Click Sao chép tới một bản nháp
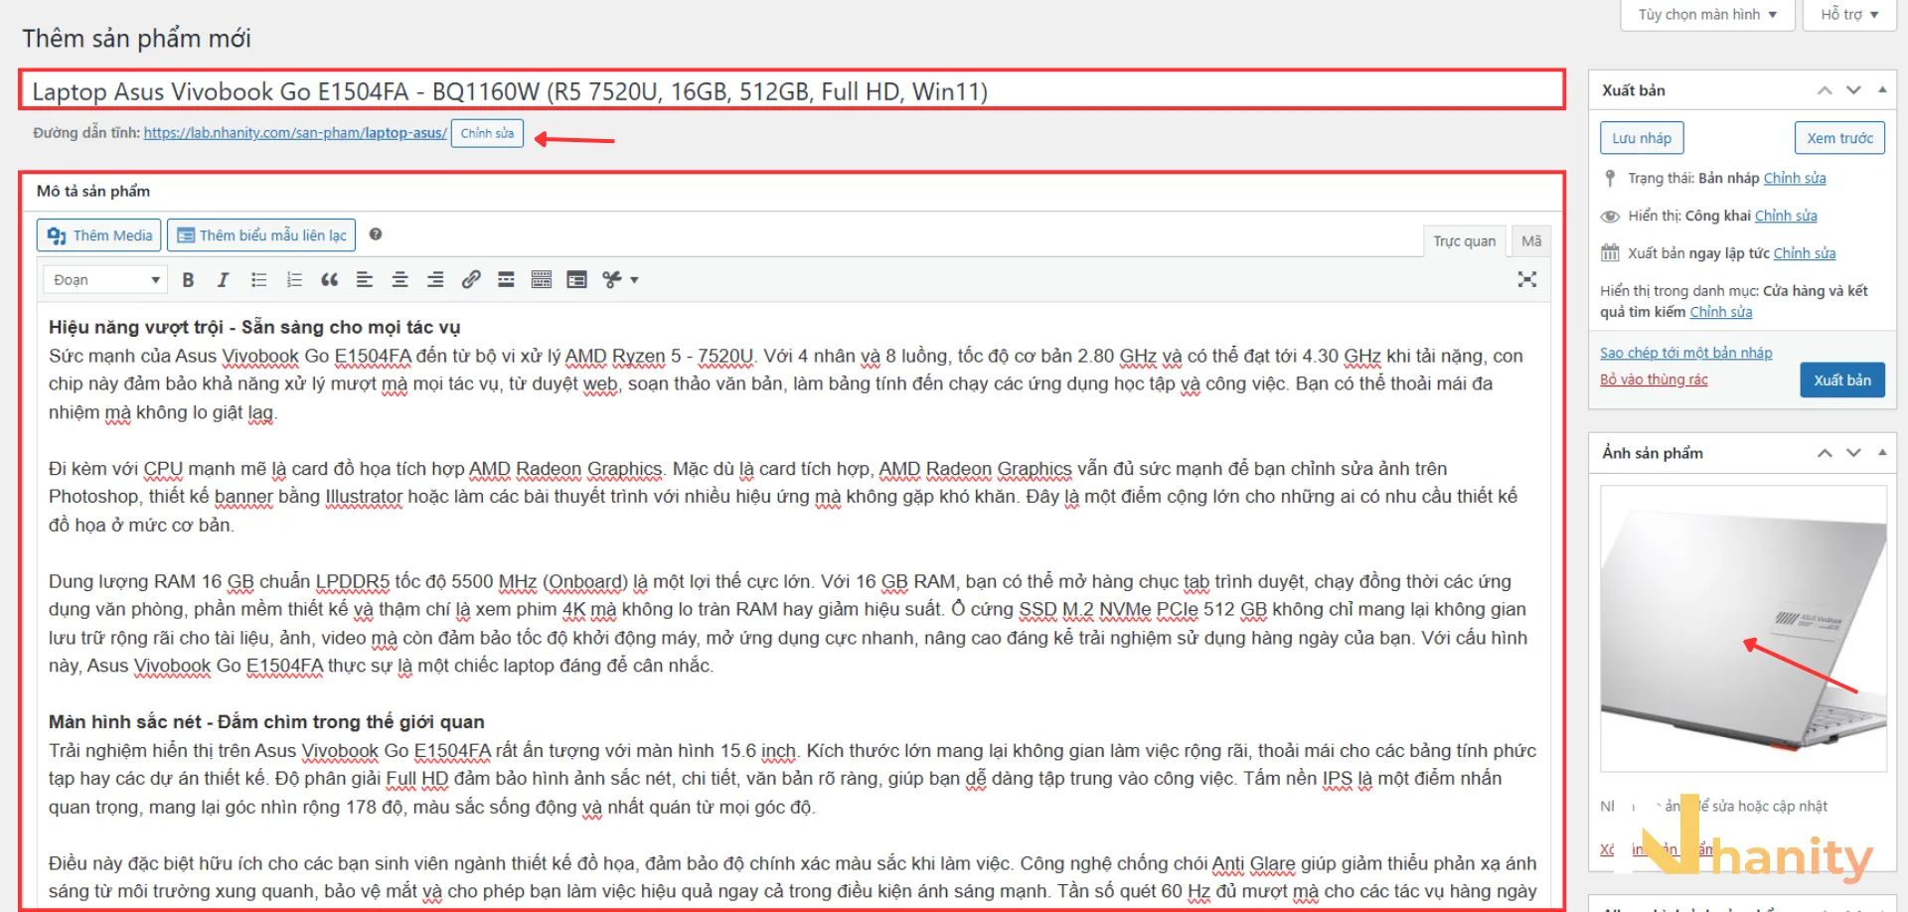 point(1685,353)
